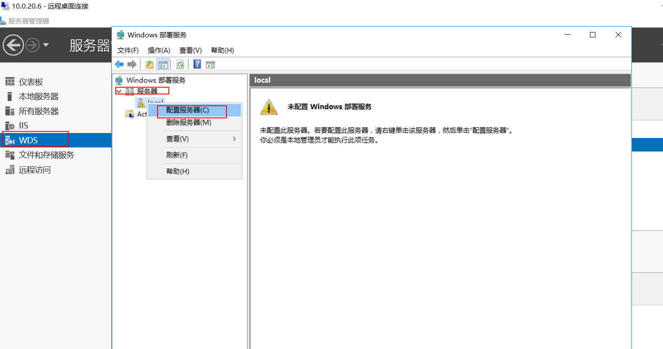Click the 文件和存储服务 icon in sidebar

click(10, 155)
